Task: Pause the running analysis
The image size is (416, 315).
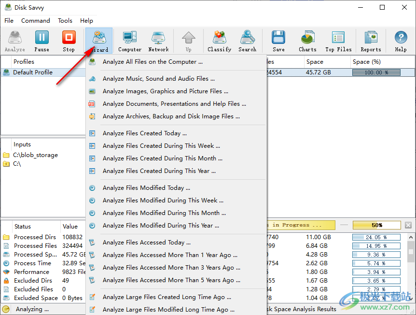Action: click(42, 41)
